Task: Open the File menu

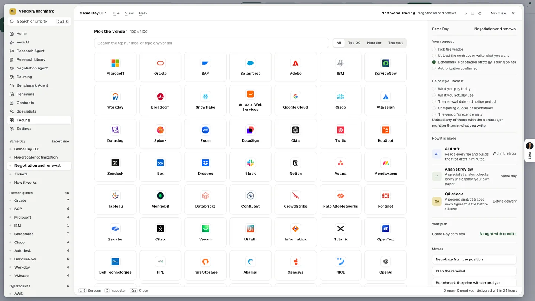Action: click(116, 13)
